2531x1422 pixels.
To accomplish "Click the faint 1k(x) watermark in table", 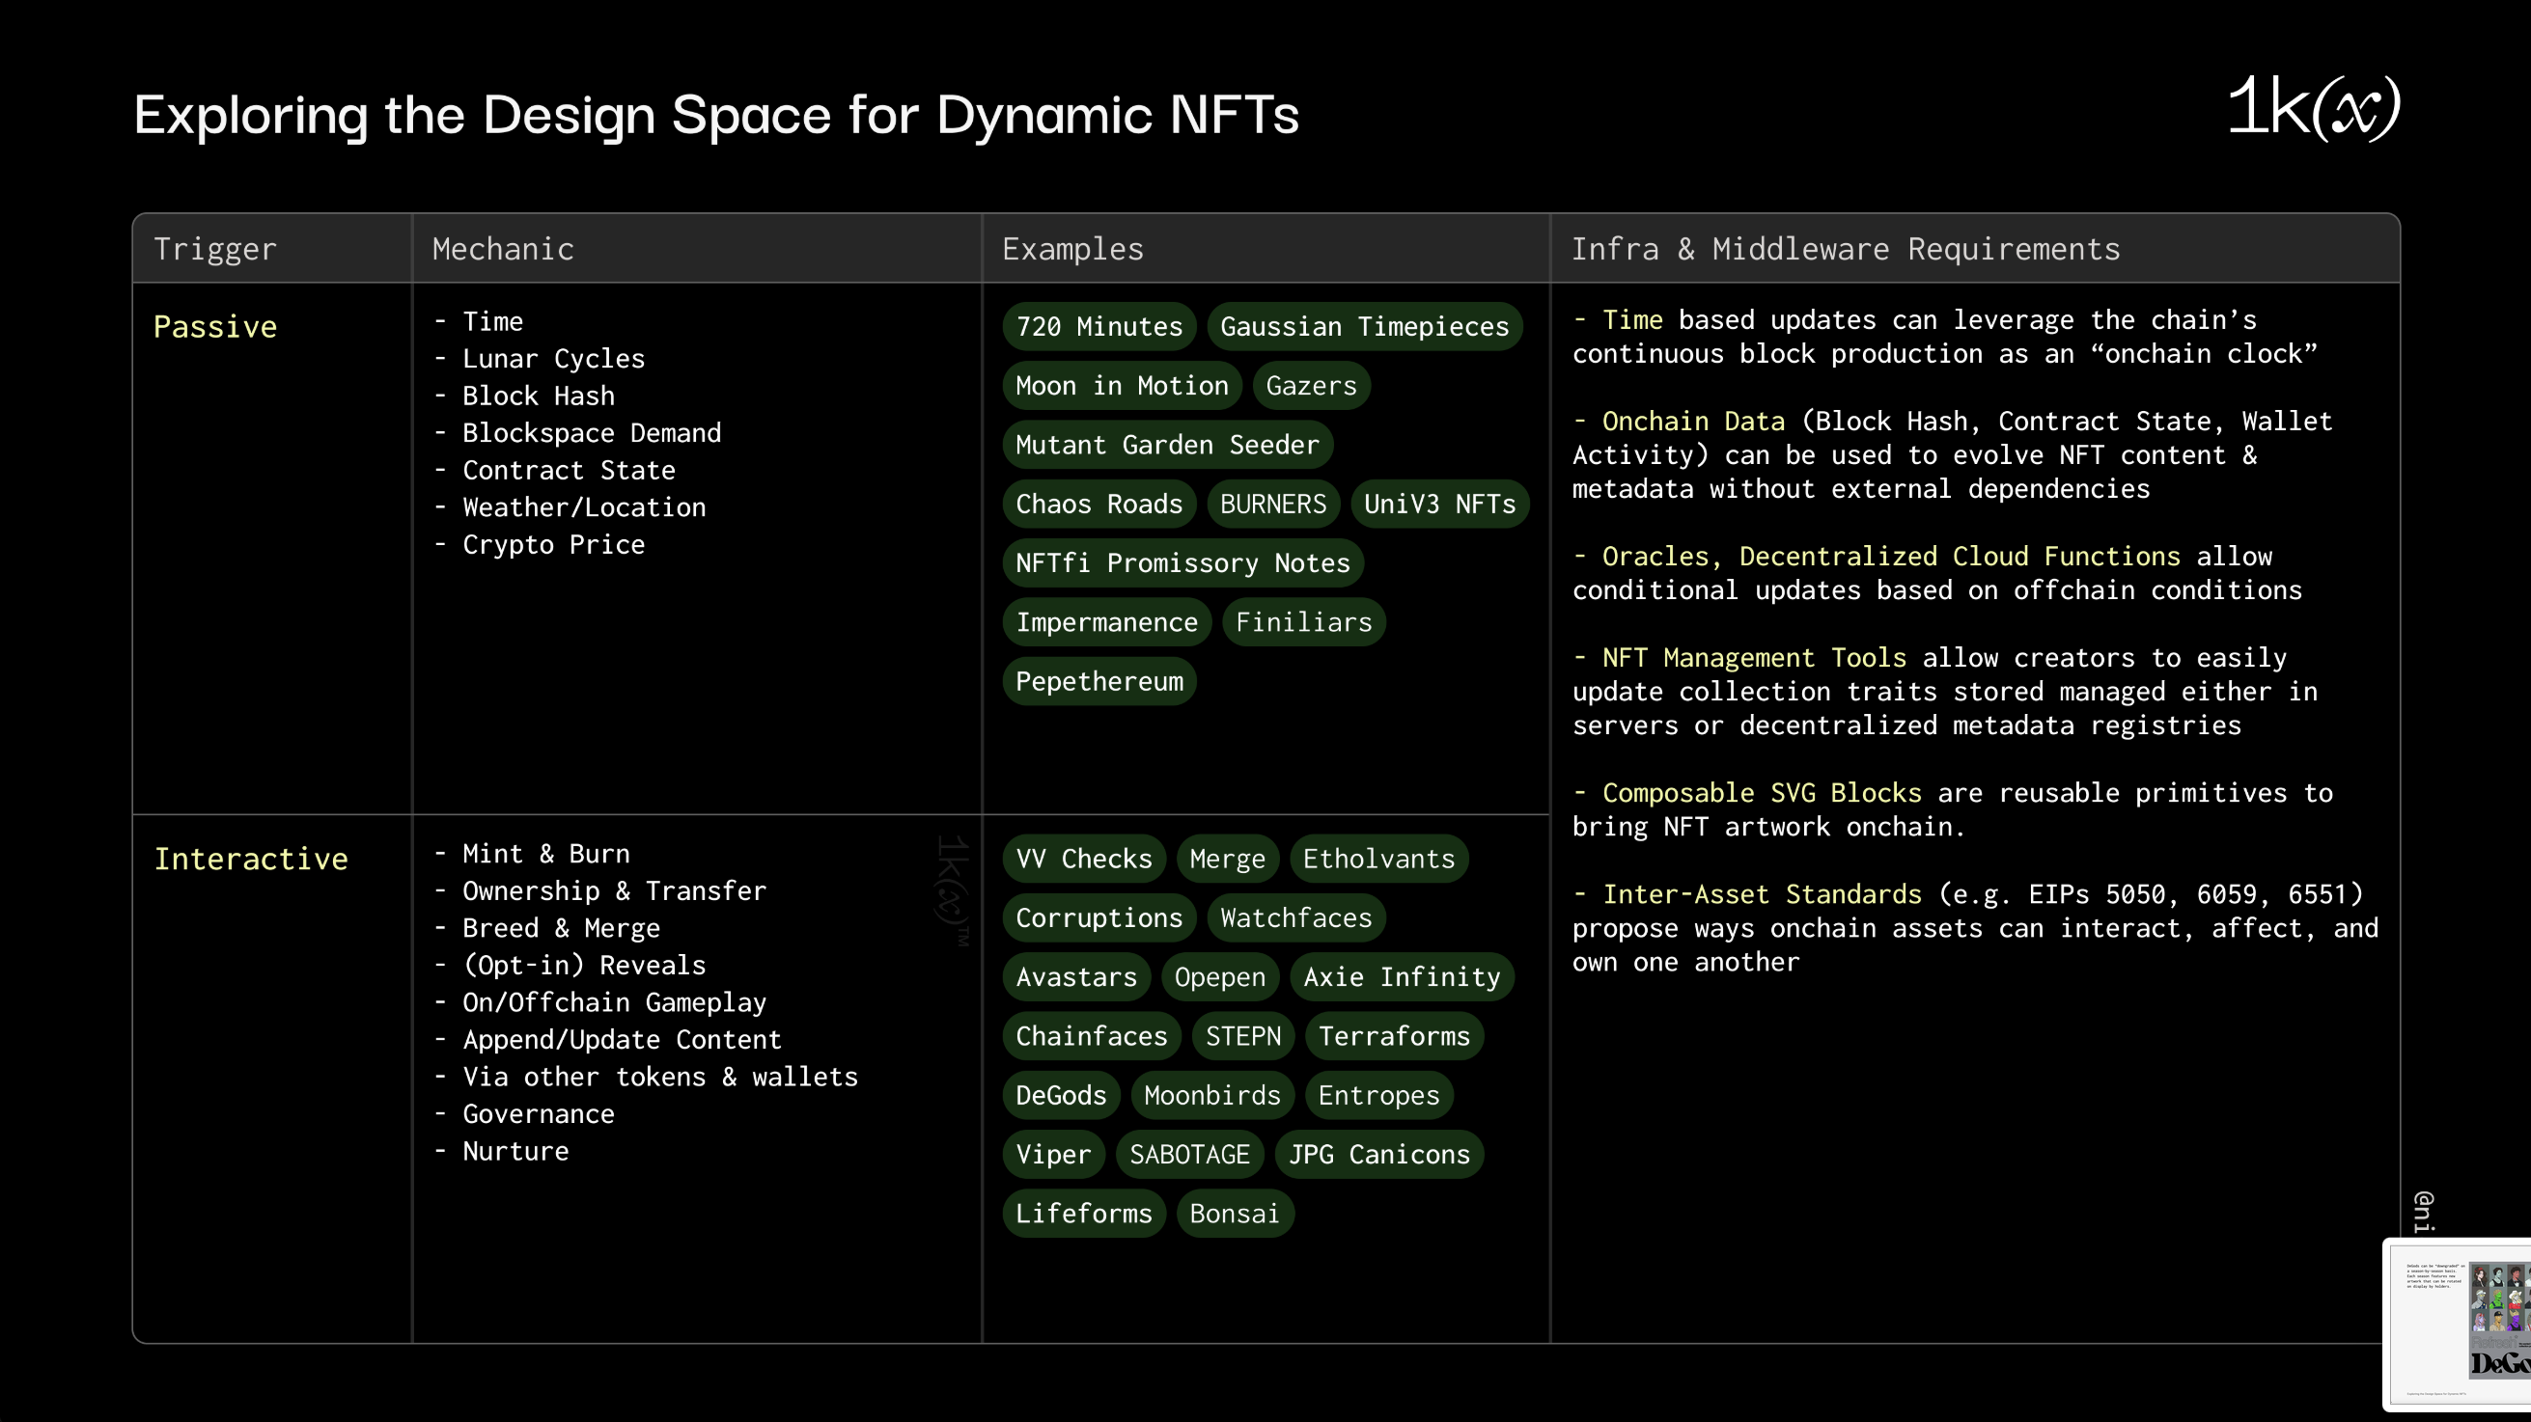I will [952, 889].
